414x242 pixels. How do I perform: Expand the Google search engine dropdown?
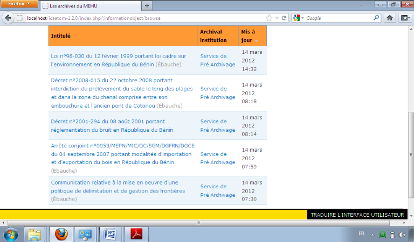[299, 18]
